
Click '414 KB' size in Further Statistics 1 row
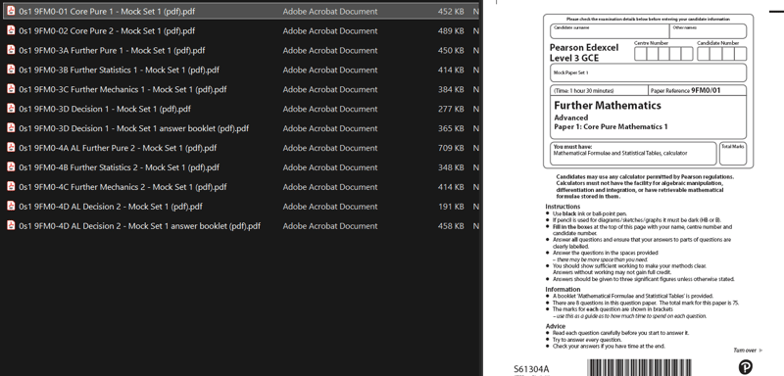pos(451,70)
